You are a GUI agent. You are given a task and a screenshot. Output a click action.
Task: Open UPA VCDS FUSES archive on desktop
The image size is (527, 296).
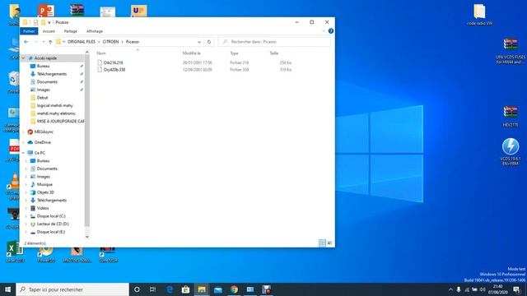click(x=511, y=51)
